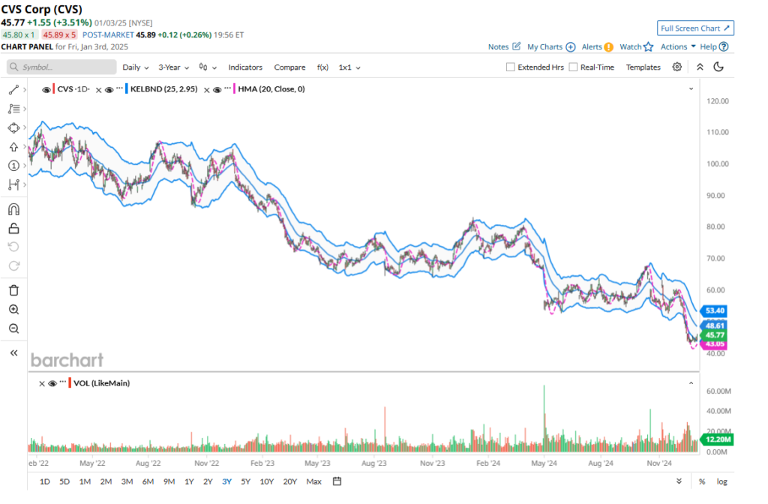Open chart settings with the gear icon

click(677, 67)
